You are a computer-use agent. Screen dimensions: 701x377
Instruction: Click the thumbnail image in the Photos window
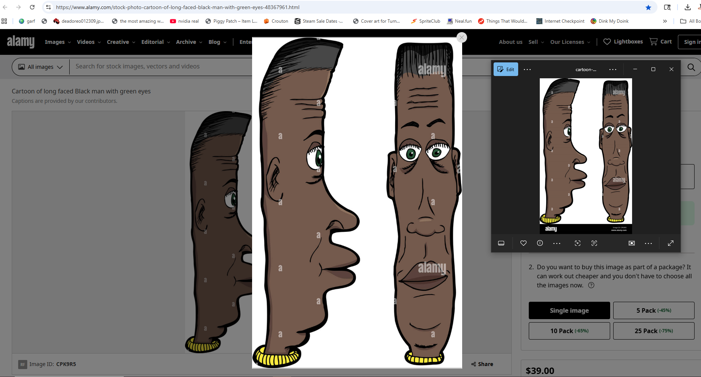[x=586, y=156]
